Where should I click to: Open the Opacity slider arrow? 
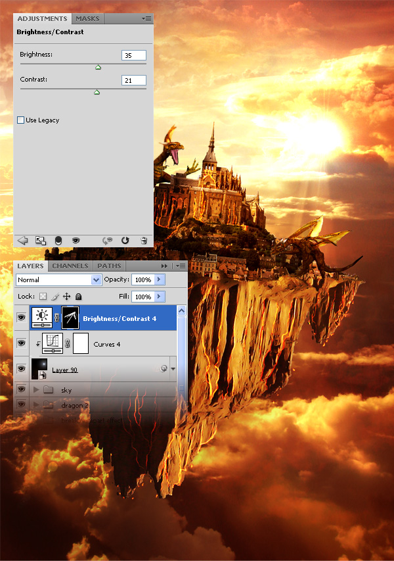pos(160,280)
